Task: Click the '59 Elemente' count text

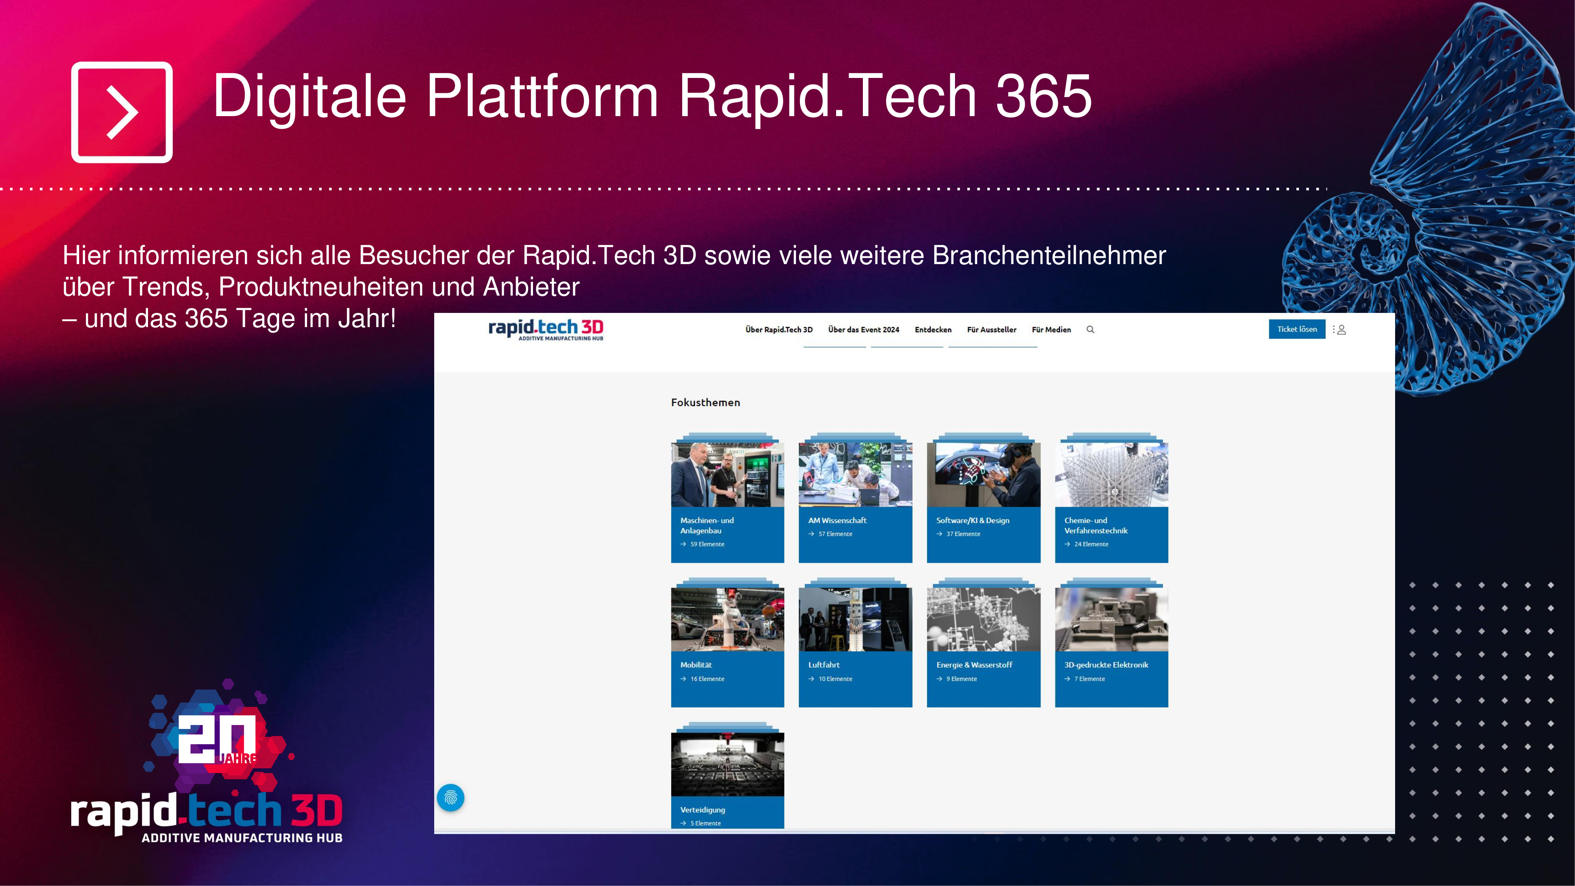Action: pyautogui.click(x=707, y=544)
